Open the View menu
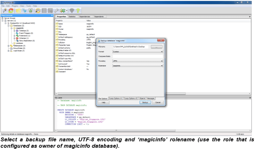 22,6
